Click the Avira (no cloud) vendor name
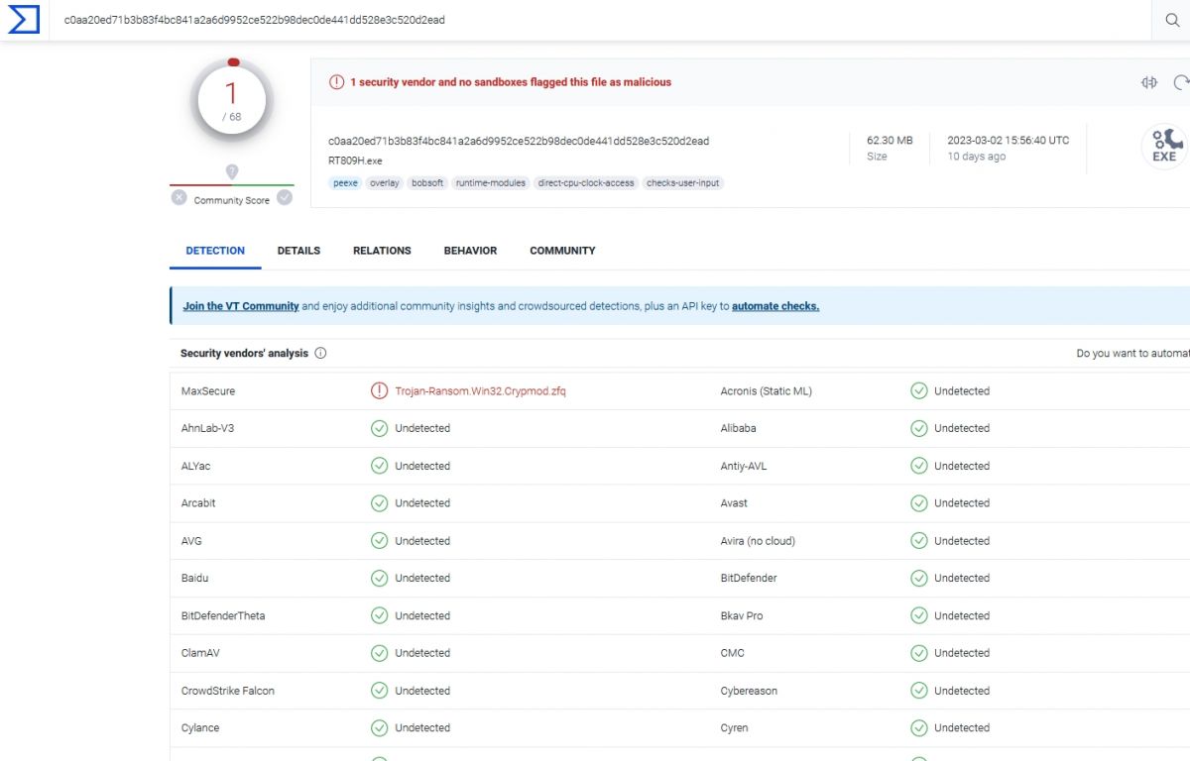 click(758, 540)
